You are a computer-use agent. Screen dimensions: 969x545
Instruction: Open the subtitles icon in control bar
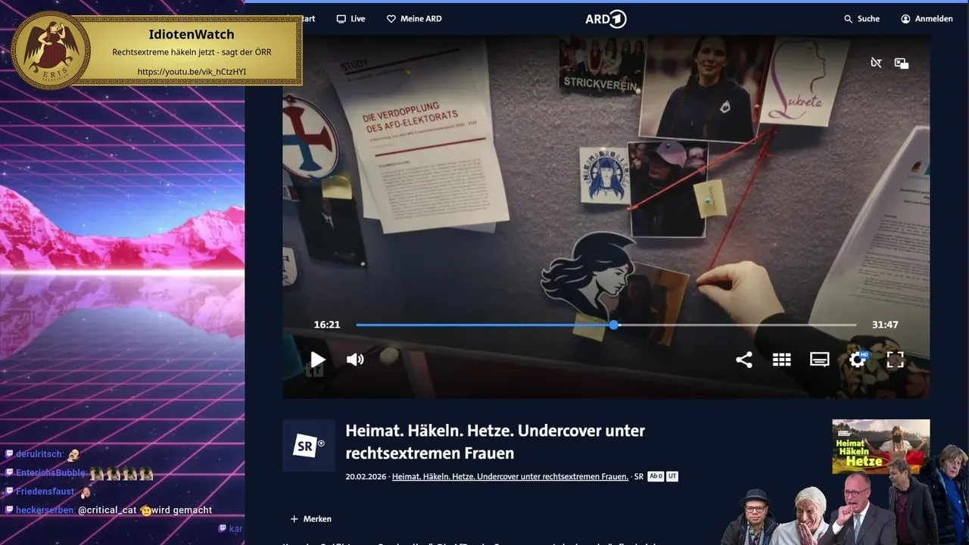point(820,360)
